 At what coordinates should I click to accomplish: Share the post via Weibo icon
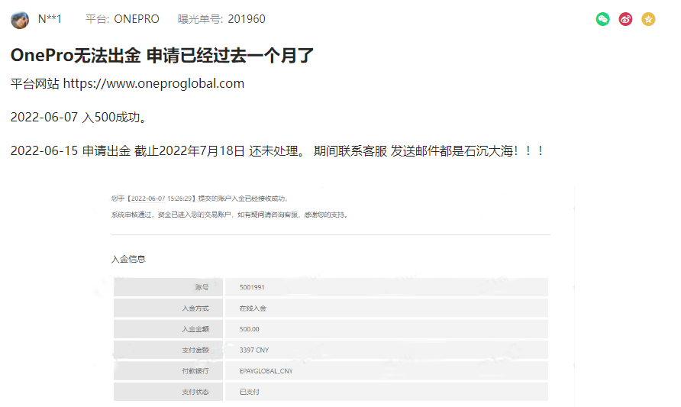[x=625, y=19]
